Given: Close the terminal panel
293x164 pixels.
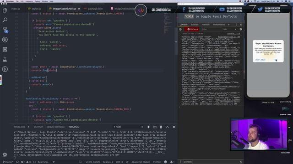Looking at the screenshot, I should 174,127.
